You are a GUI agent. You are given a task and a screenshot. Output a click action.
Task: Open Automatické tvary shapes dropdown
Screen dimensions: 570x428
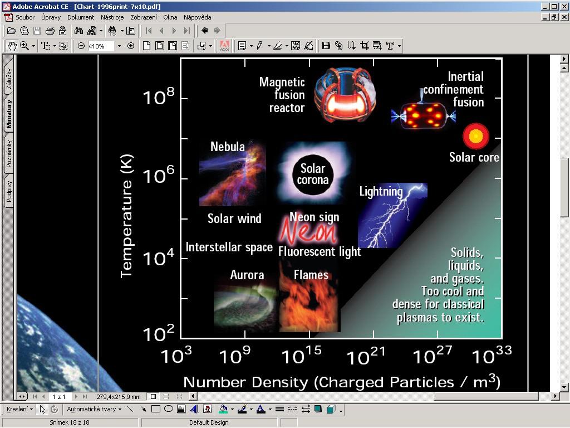tap(94, 409)
